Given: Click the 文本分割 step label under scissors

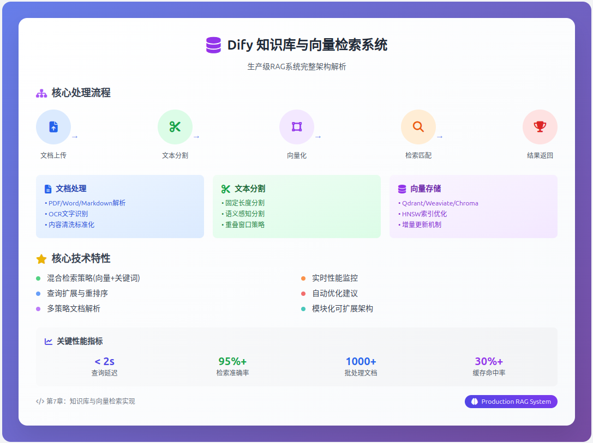Looking at the screenshot, I should 175,155.
